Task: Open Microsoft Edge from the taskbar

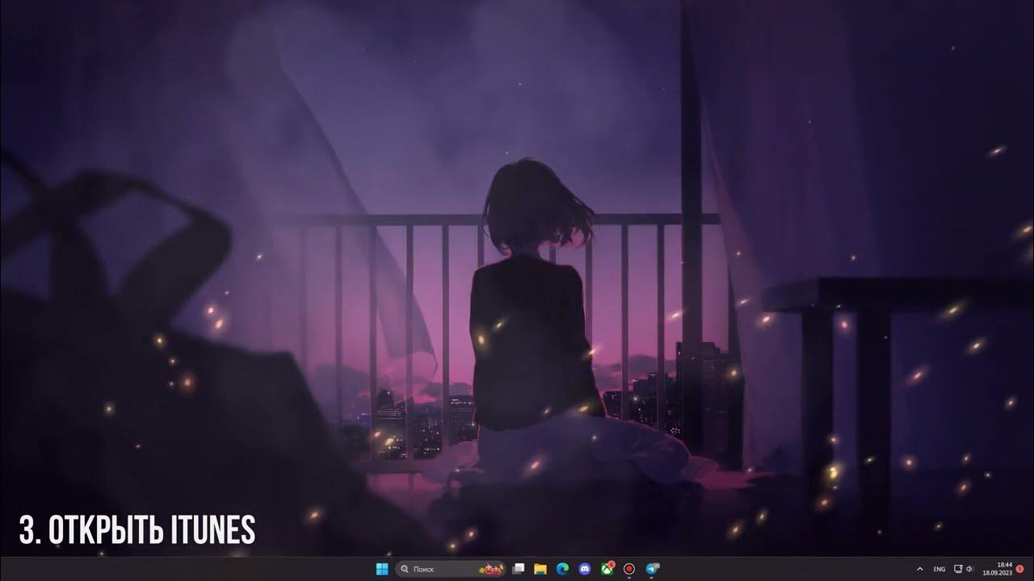Action: point(562,569)
